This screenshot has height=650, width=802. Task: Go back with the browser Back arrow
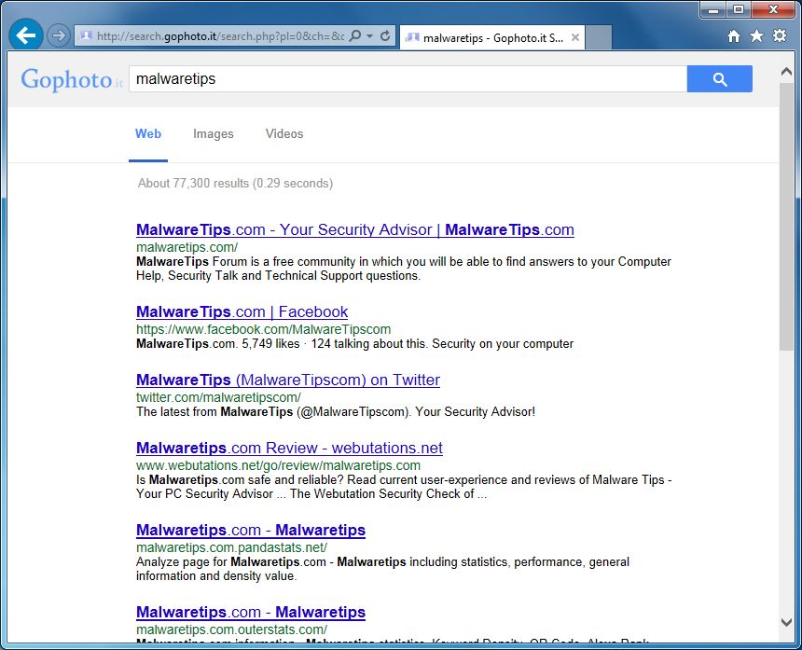tap(25, 35)
